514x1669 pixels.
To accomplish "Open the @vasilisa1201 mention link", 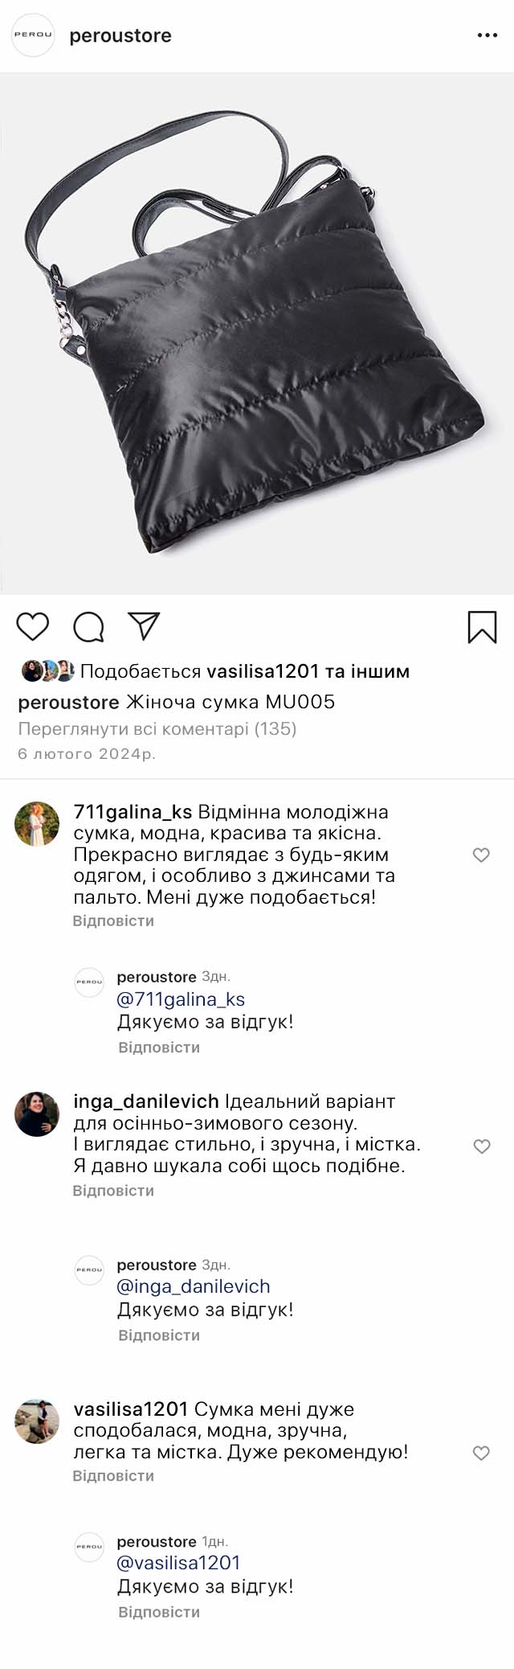I will pyautogui.click(x=178, y=1563).
